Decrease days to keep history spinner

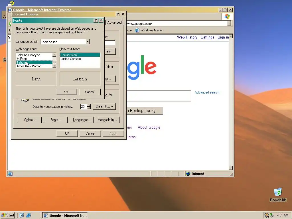[x=89, y=108]
